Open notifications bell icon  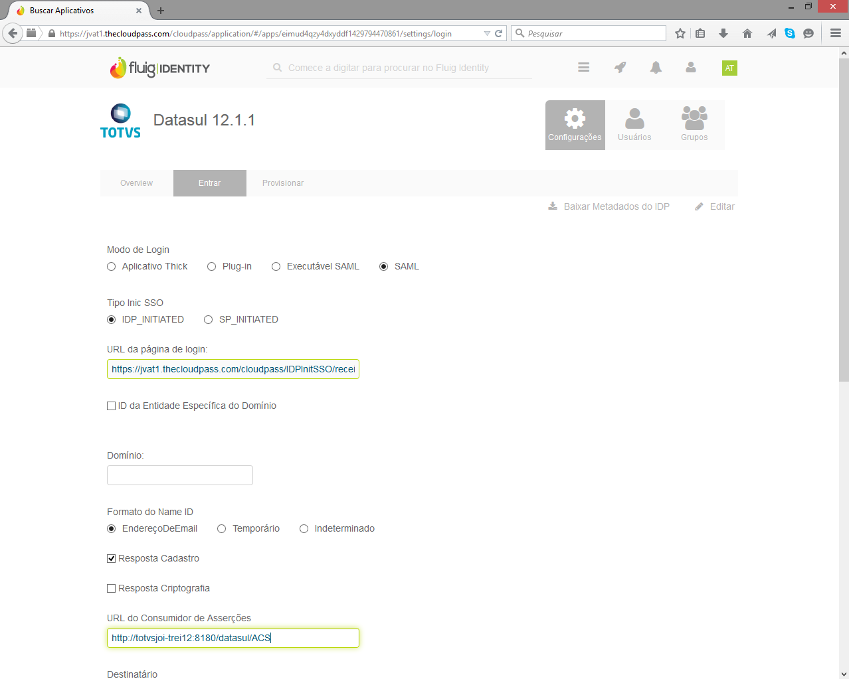pos(656,67)
